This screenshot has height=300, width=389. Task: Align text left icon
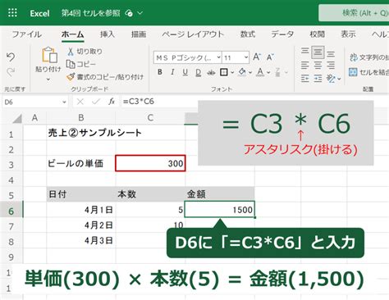pyautogui.click(x=304, y=65)
